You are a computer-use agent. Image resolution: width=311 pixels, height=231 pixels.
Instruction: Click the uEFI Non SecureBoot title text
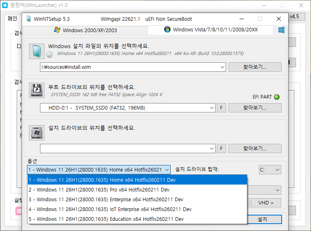point(169,19)
